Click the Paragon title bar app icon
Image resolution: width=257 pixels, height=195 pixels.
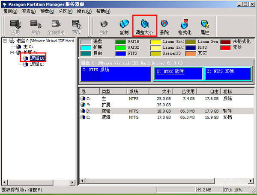point(4,4)
